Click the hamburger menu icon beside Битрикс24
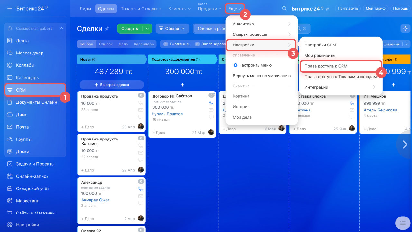This screenshot has width=412, height=232. (x=10, y=8)
